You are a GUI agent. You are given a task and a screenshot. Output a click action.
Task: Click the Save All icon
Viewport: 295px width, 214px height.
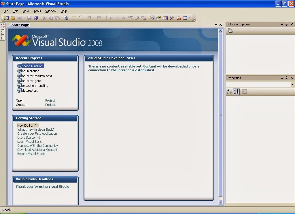point(36,18)
